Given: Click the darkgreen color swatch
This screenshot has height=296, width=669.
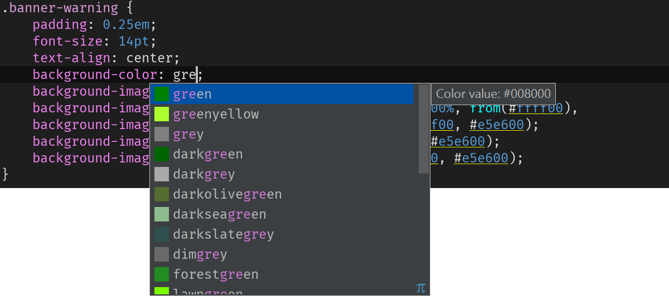Looking at the screenshot, I should point(162,154).
